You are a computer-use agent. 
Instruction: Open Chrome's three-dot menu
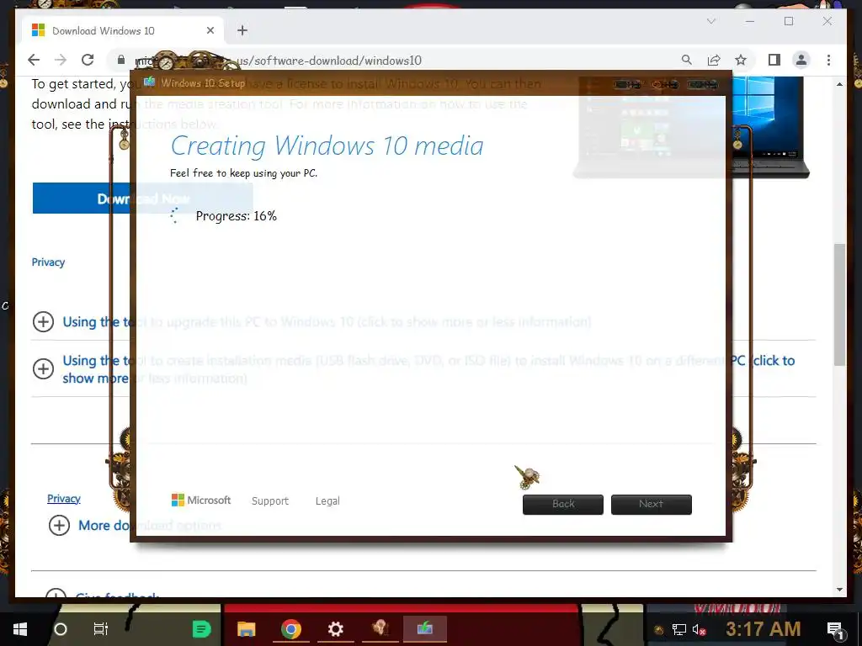click(828, 60)
